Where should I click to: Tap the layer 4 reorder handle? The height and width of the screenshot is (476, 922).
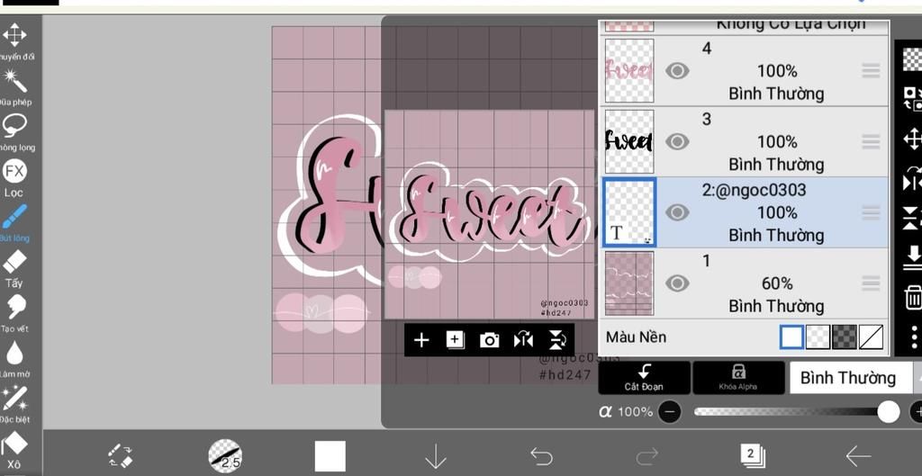tap(871, 71)
